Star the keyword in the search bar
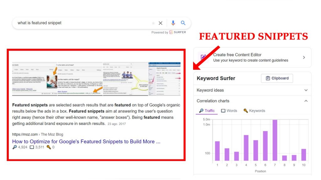Screen dimensions: 321x180 click(153, 23)
